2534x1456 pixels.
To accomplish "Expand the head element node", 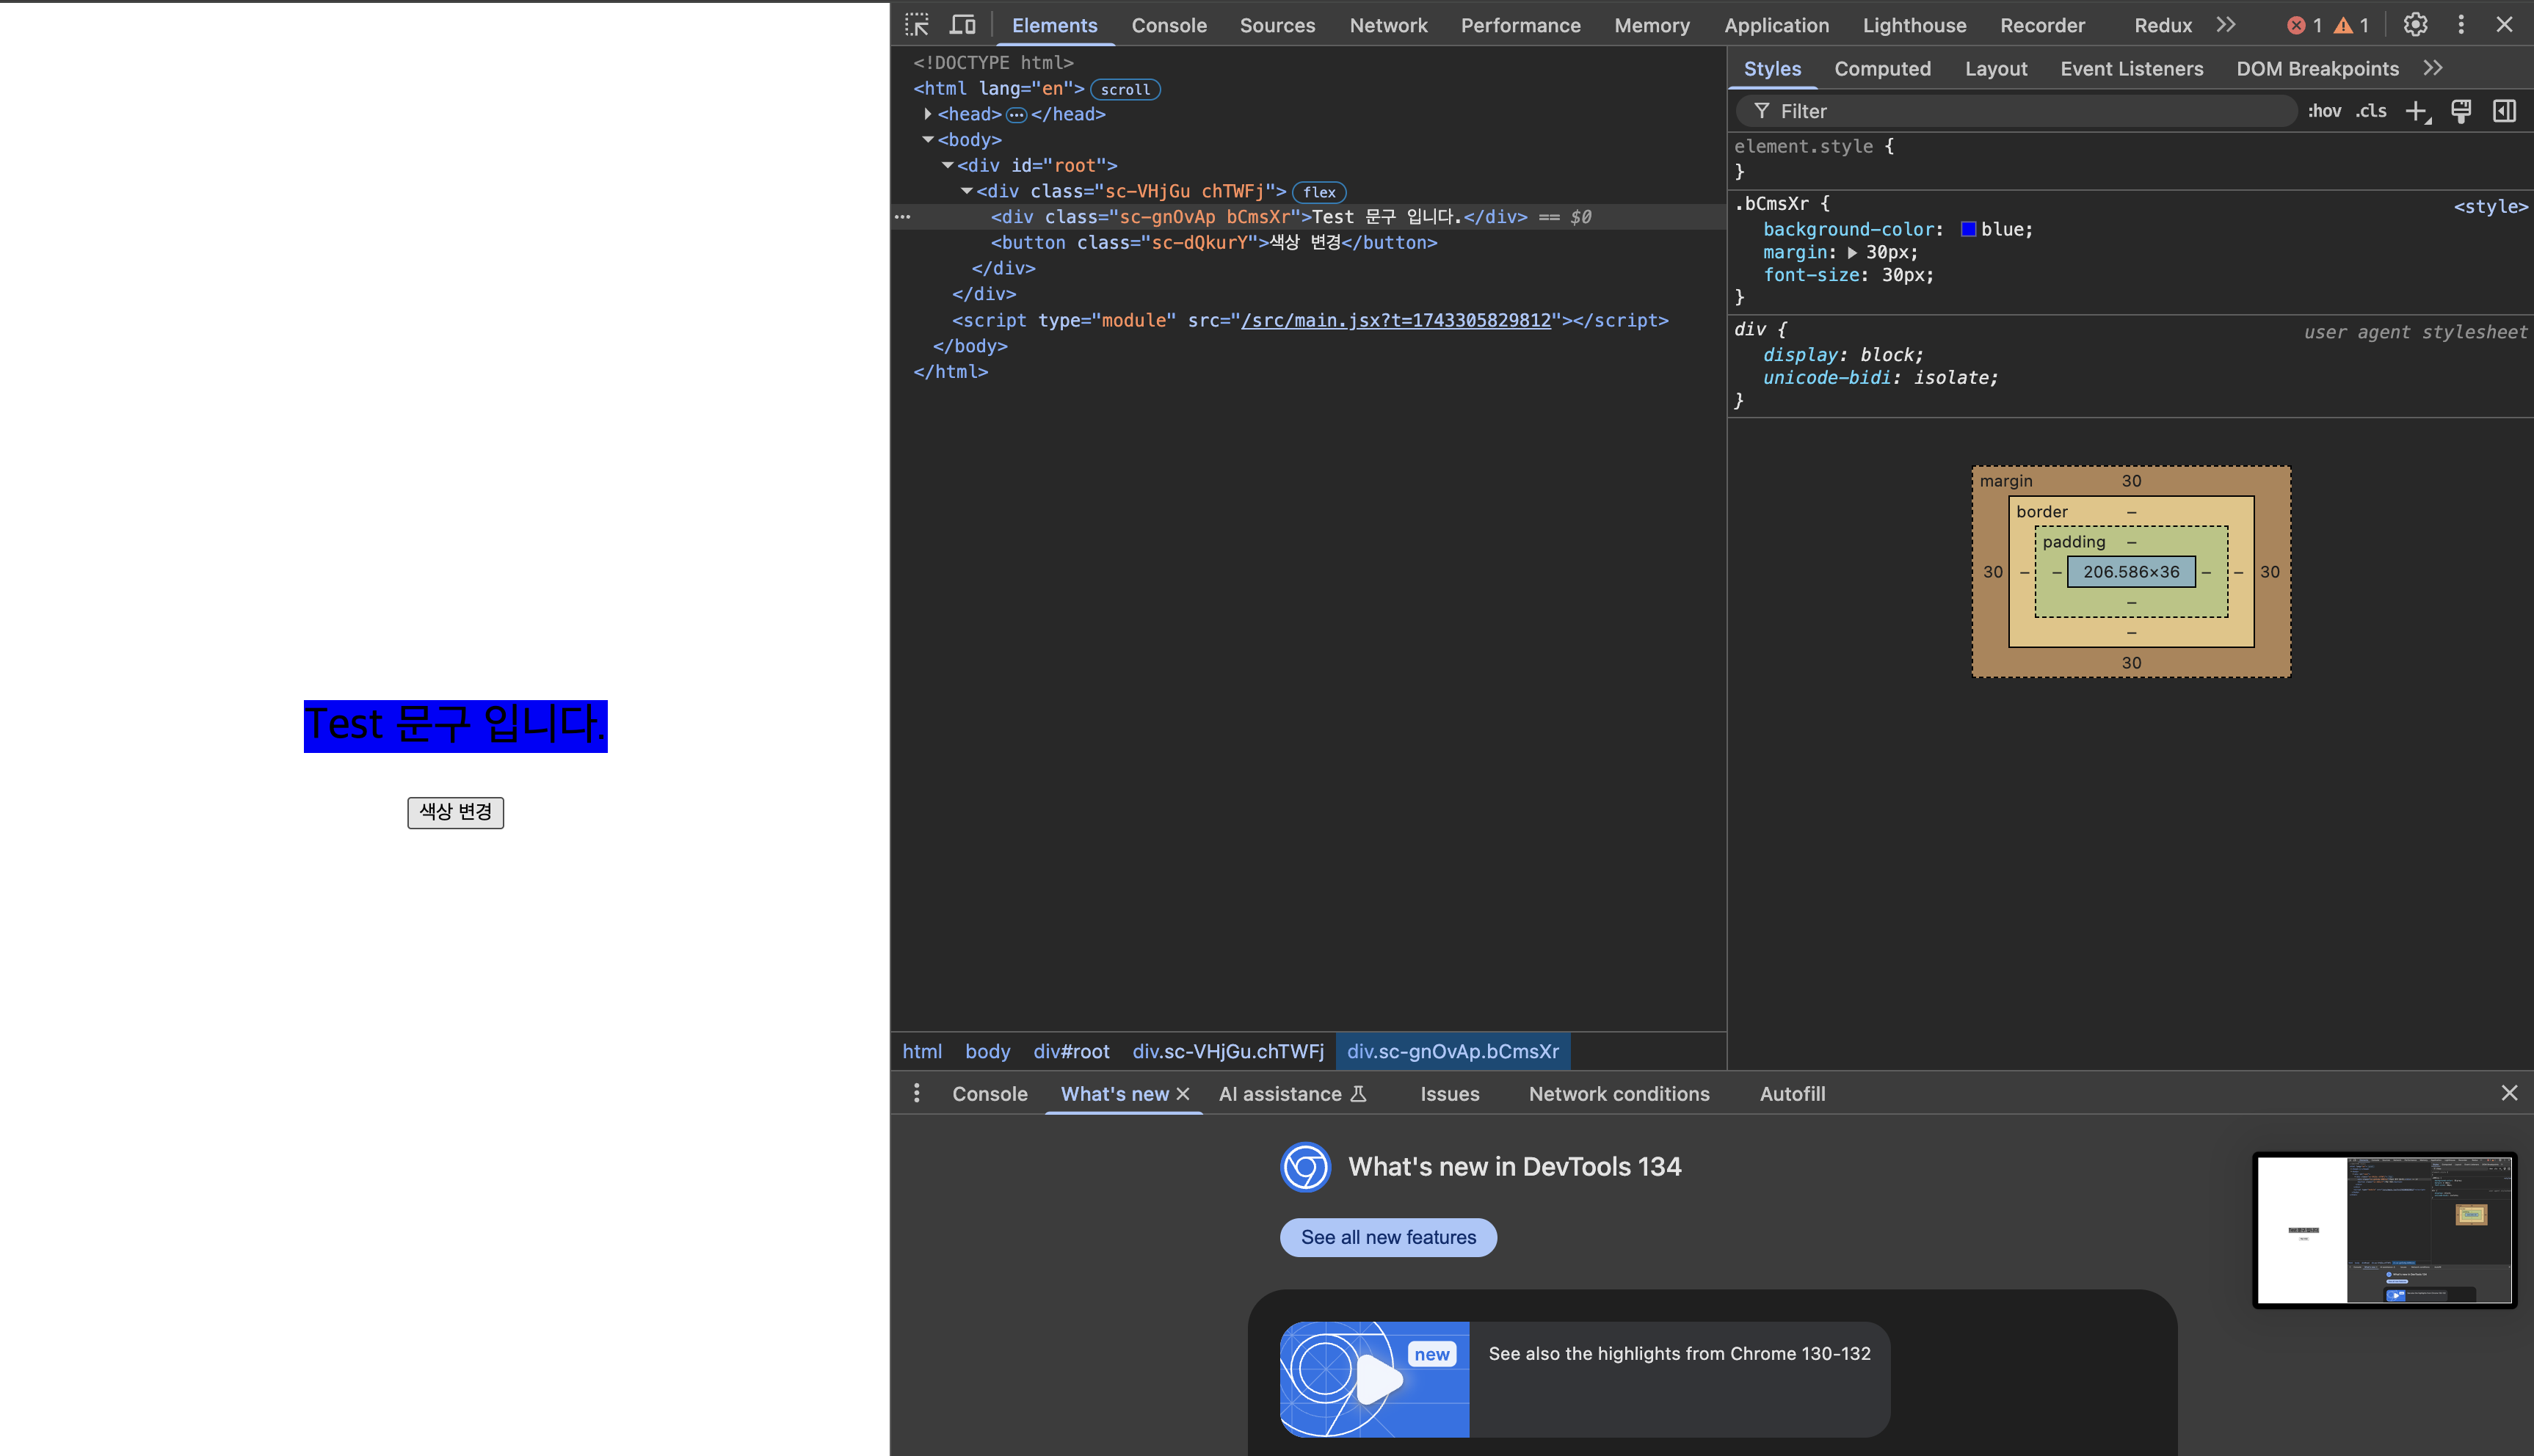I will (928, 114).
